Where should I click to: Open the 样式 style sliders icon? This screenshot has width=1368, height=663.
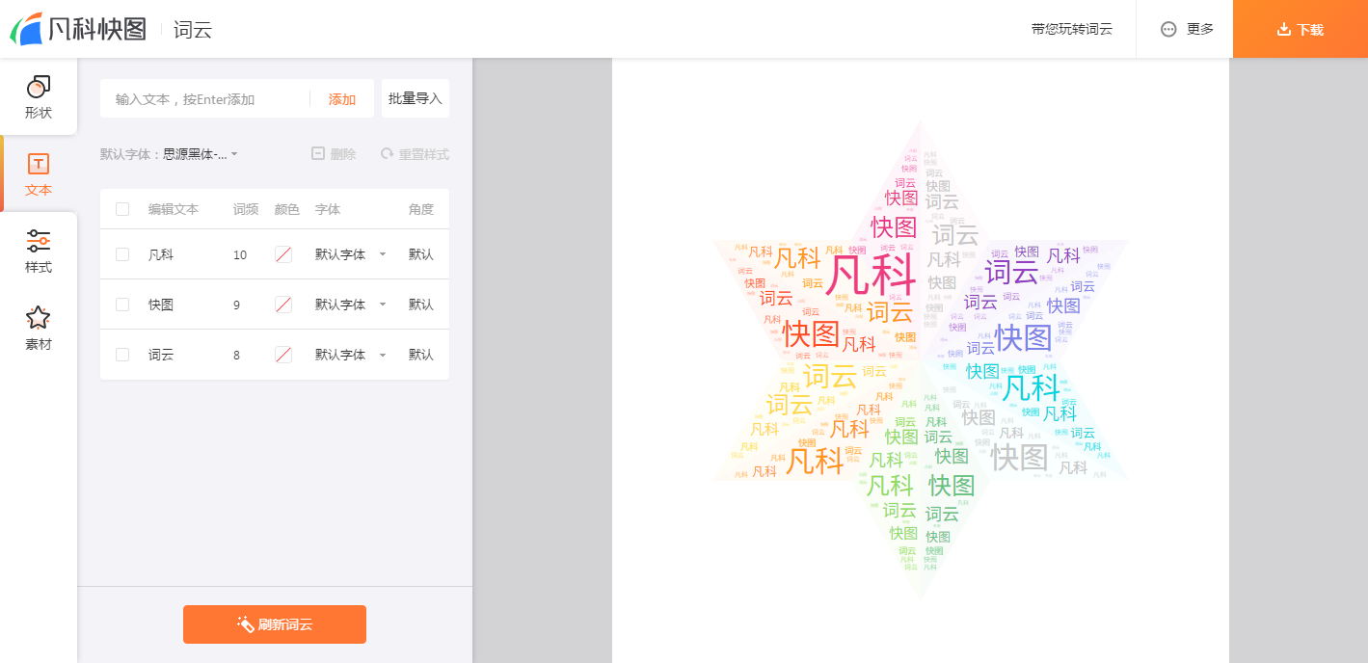pyautogui.click(x=39, y=241)
